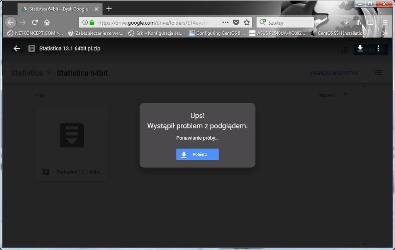
Task: Open Google apps grid icon
Action: coord(345,50)
